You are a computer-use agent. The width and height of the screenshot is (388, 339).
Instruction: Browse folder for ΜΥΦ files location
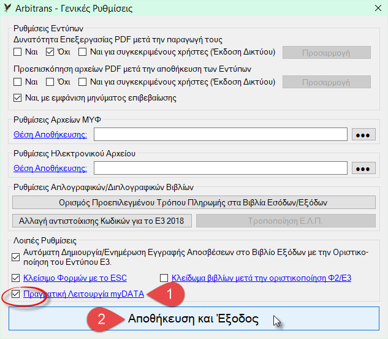[363, 135]
